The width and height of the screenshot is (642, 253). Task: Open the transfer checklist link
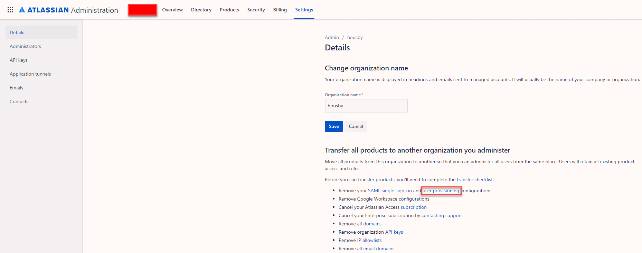click(x=475, y=179)
